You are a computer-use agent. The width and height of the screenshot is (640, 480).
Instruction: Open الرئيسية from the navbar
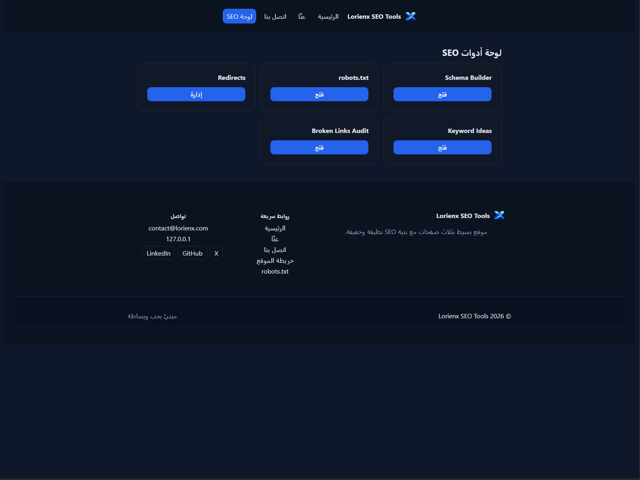click(x=328, y=16)
